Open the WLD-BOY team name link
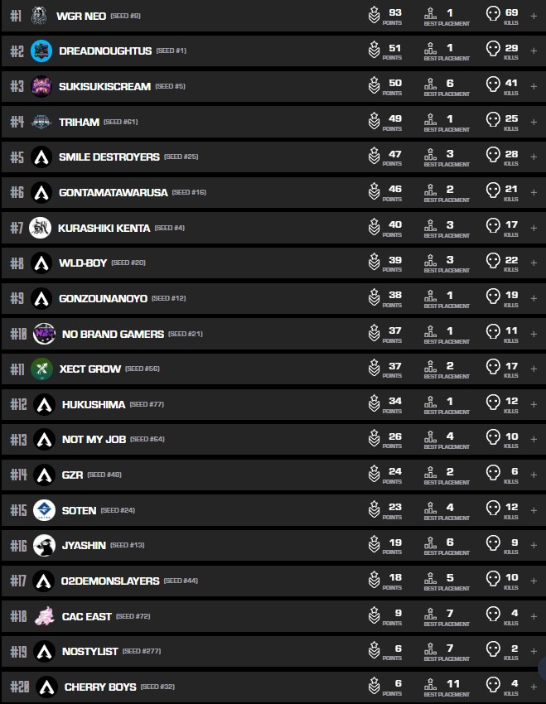 click(x=83, y=263)
